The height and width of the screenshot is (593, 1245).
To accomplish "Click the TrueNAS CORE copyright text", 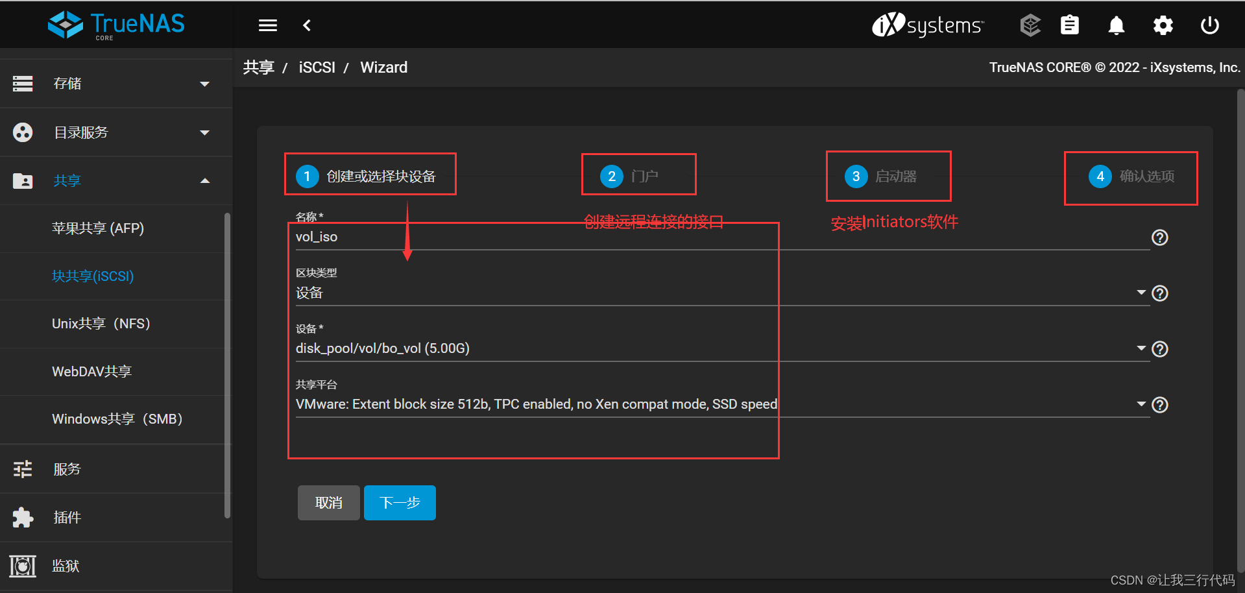I will tap(1115, 67).
